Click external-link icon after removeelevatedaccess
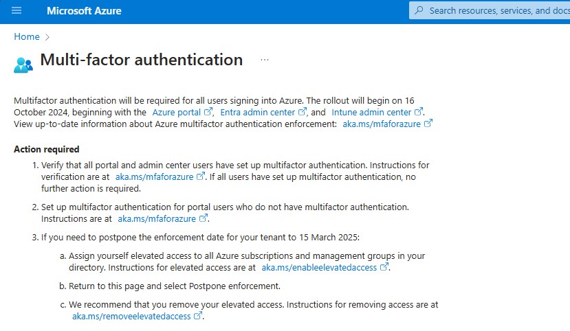This screenshot has width=570, height=331. (198, 315)
